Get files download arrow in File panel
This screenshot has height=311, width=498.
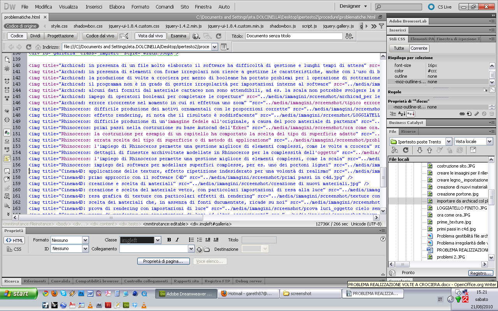point(419,150)
